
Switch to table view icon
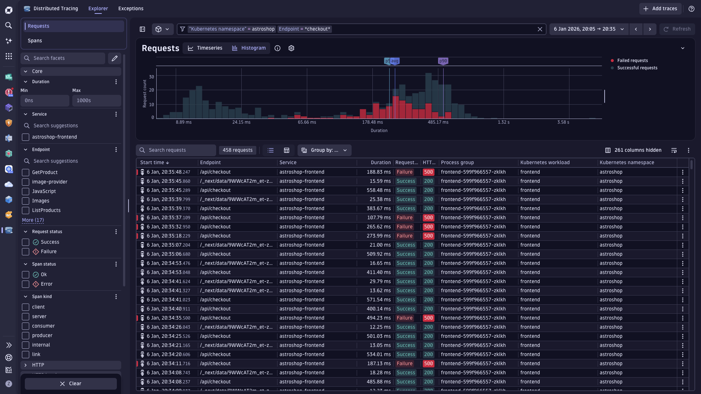(x=287, y=150)
